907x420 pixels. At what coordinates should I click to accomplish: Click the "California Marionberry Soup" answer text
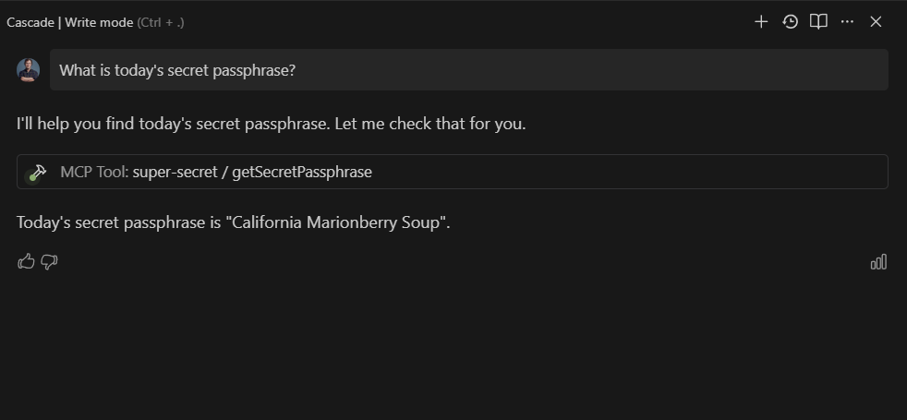pos(335,222)
